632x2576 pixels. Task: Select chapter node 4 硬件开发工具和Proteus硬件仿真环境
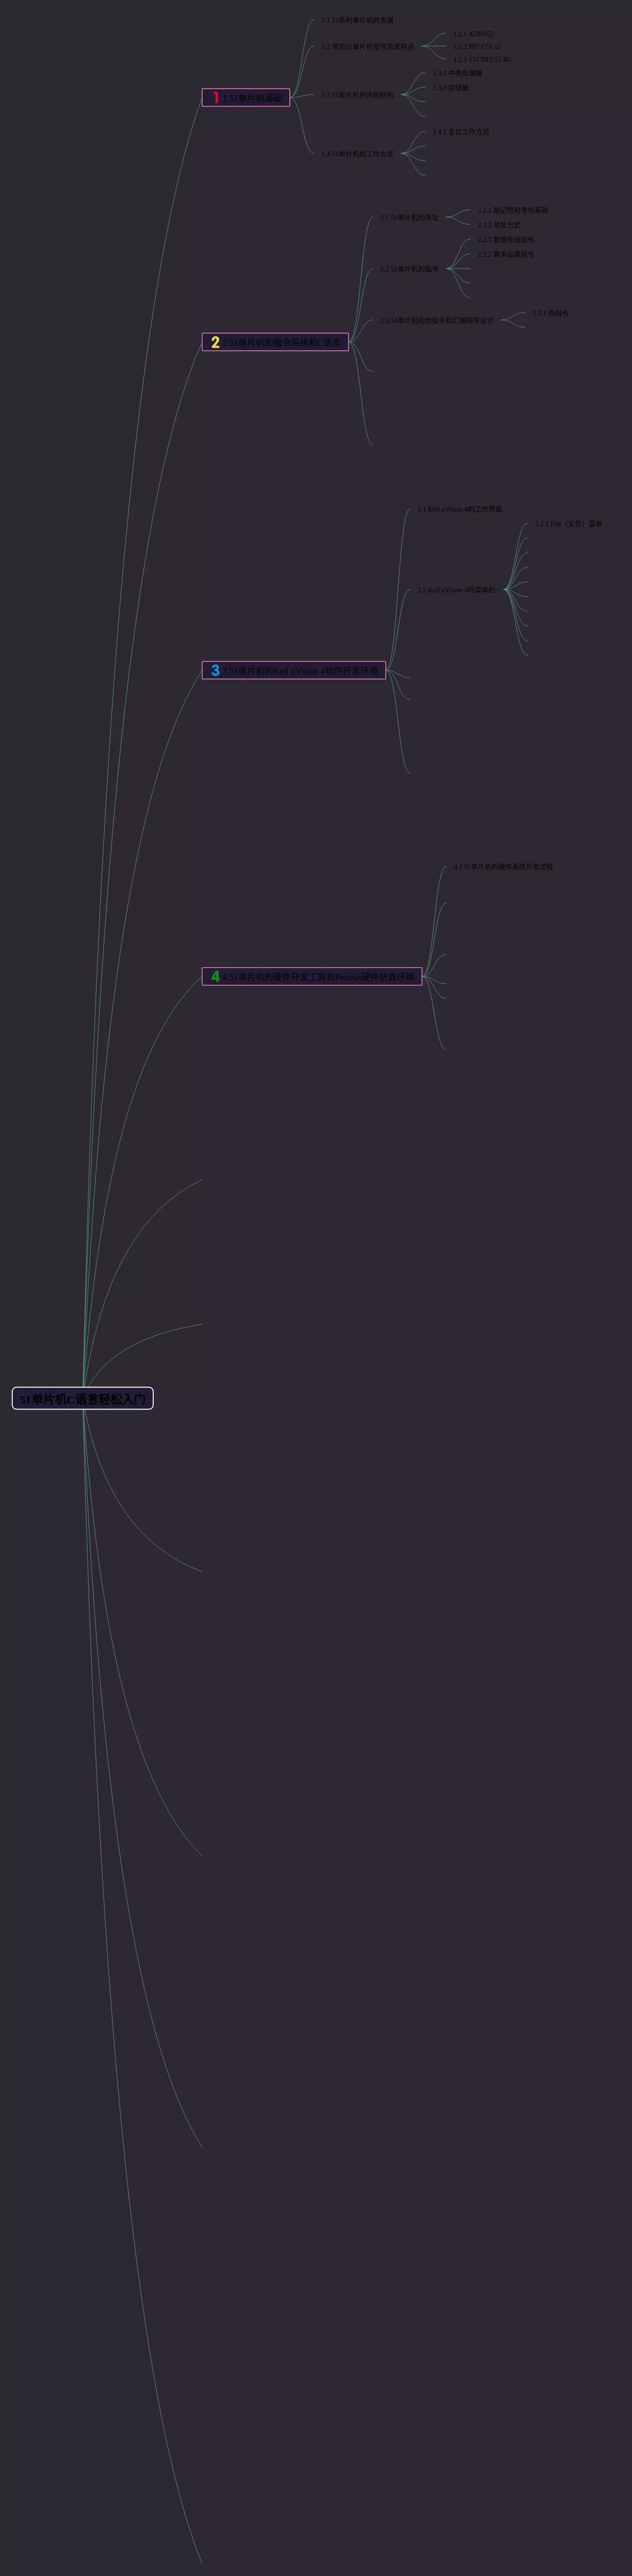(x=312, y=976)
